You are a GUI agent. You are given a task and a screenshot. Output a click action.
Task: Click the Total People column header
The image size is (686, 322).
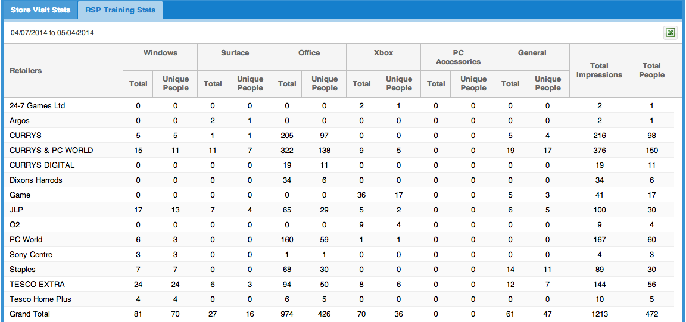click(651, 70)
